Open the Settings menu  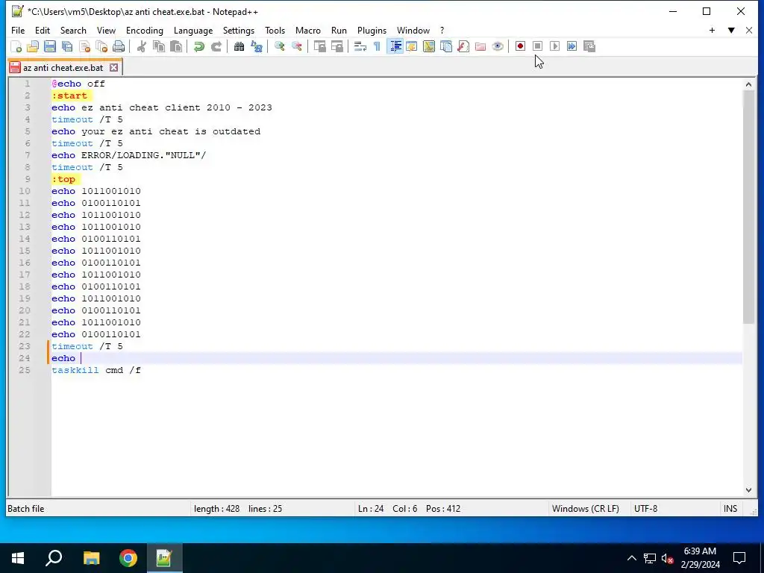point(238,30)
